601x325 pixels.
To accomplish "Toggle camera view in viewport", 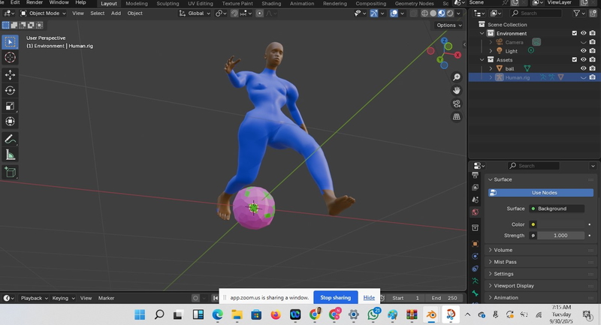I will [x=456, y=104].
